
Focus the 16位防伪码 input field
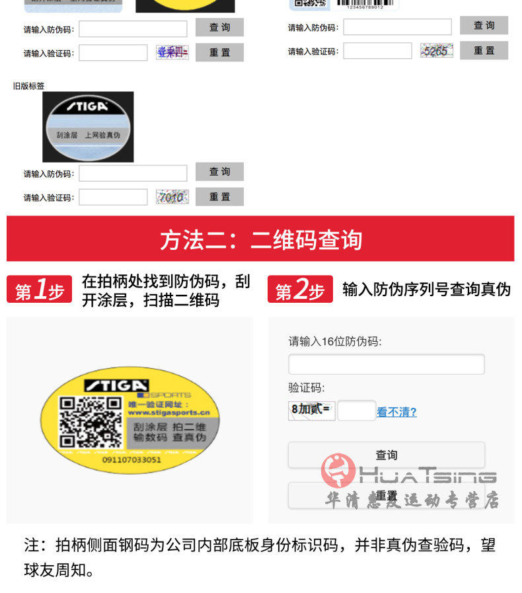pyautogui.click(x=387, y=364)
